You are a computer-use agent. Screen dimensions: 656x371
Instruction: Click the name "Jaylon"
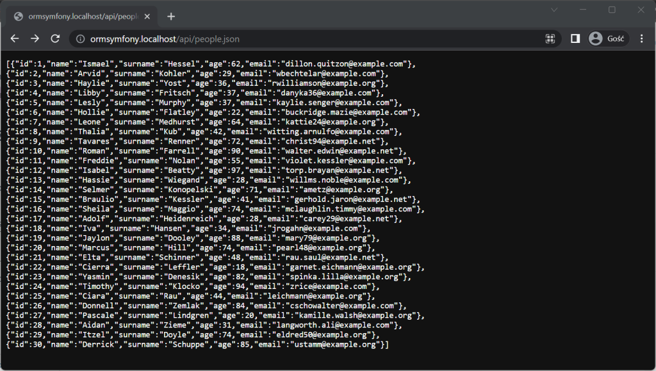click(x=96, y=237)
